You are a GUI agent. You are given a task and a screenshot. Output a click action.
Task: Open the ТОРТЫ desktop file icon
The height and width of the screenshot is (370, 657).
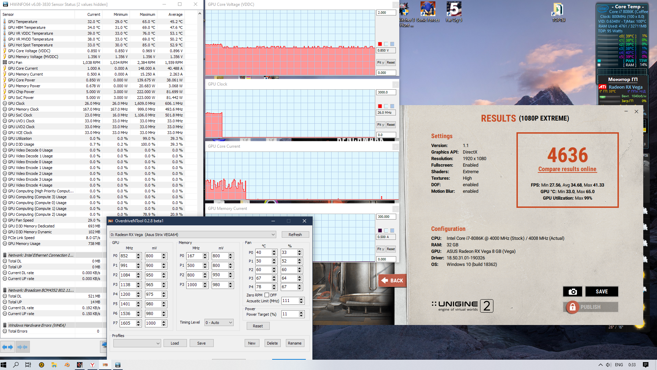point(558,12)
